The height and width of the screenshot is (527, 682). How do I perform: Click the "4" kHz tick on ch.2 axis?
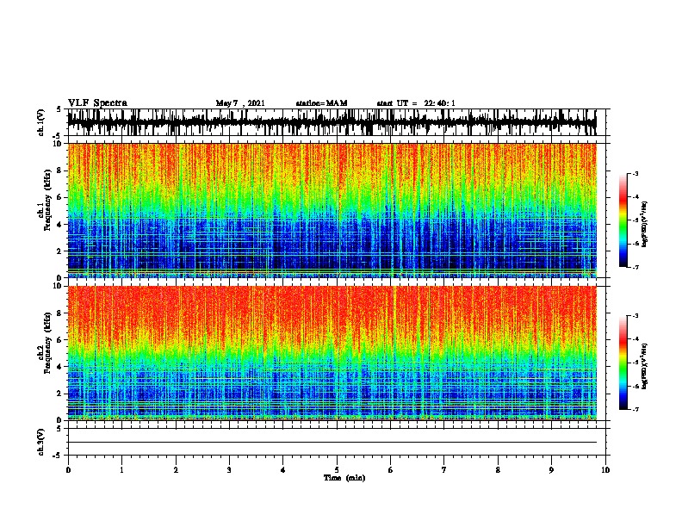[x=60, y=367]
